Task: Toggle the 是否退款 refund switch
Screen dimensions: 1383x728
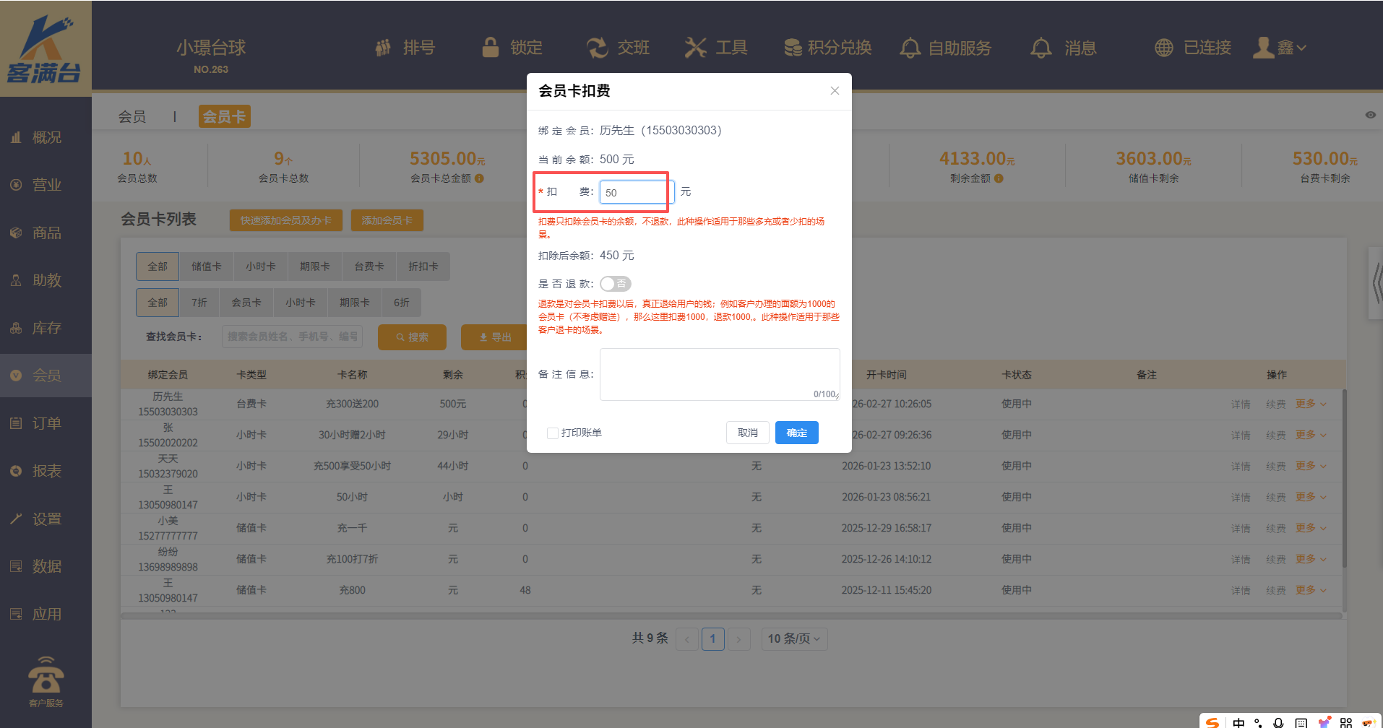Action: [x=616, y=284]
